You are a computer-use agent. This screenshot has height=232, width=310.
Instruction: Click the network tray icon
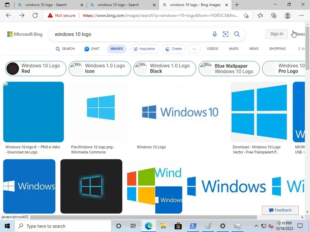coord(264,226)
